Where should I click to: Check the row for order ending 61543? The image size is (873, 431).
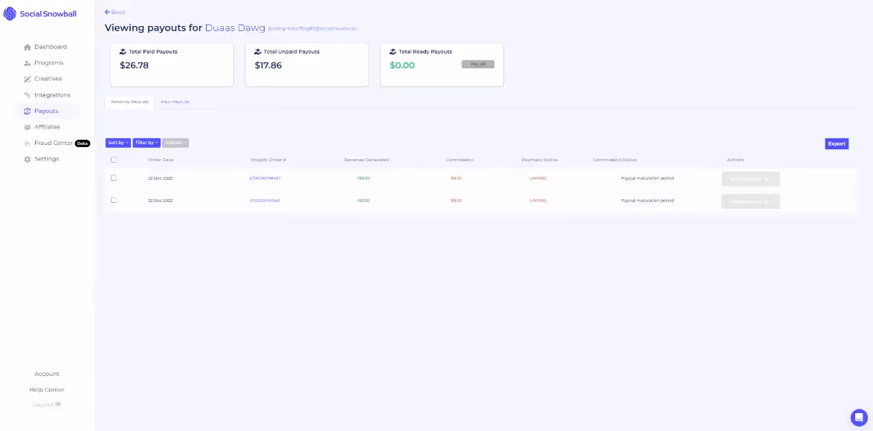coord(114,200)
